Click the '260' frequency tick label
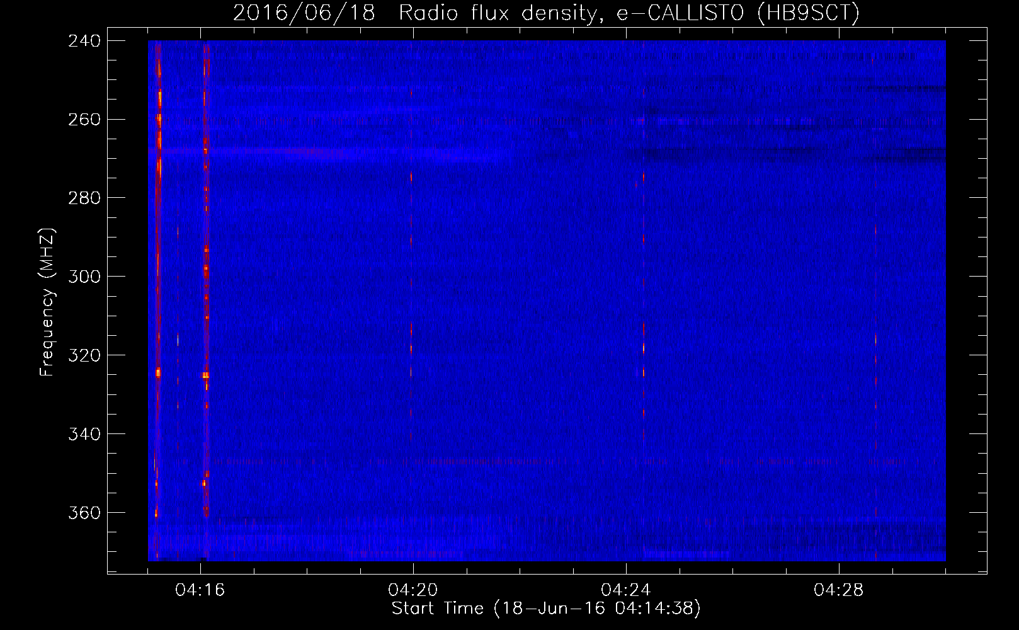The width and height of the screenshot is (1019, 630). pos(84,120)
